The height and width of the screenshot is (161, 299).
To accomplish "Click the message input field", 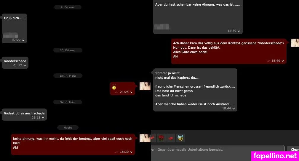I will click(218, 150).
